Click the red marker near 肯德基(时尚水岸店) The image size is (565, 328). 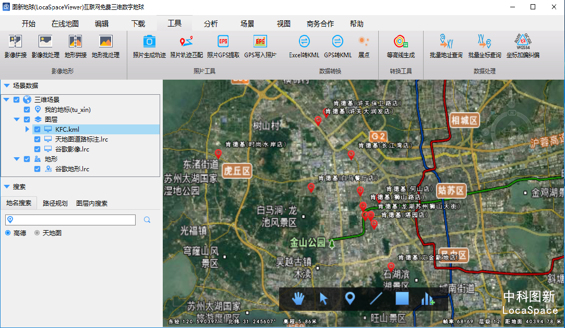(x=218, y=154)
